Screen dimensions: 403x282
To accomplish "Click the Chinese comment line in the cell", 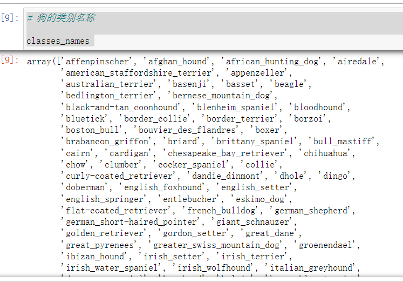I will pos(61,18).
